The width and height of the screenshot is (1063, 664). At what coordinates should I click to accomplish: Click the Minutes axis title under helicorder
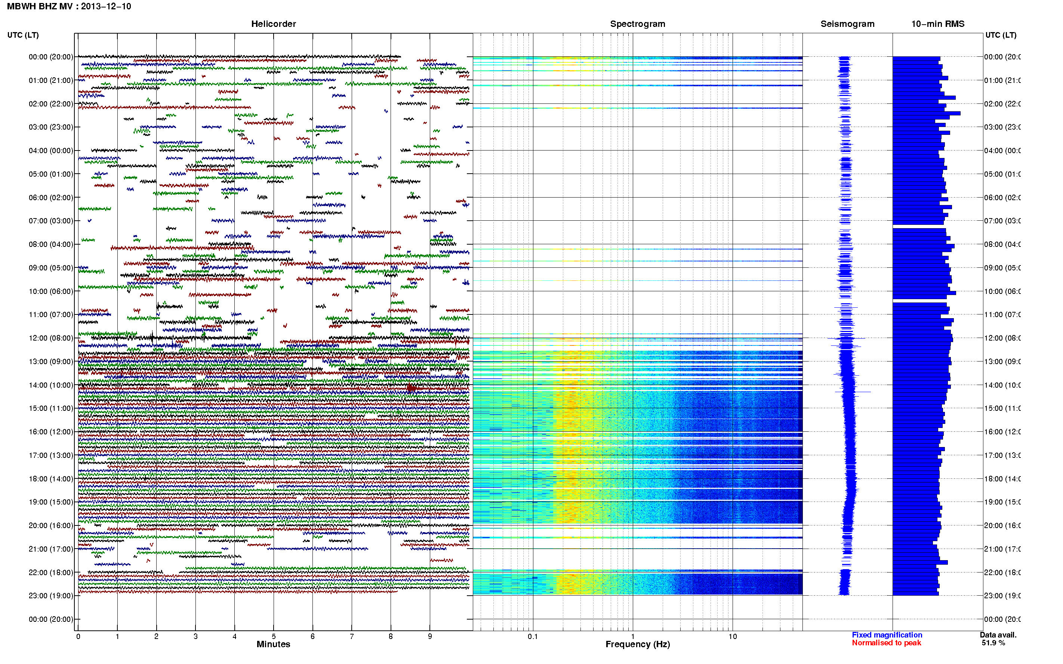tap(273, 644)
